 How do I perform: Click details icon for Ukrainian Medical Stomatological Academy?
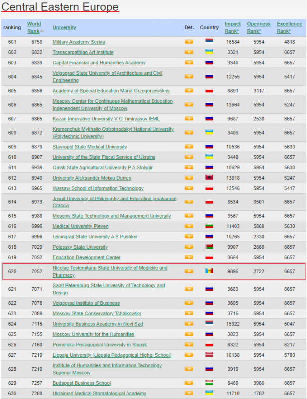pyautogui.click(x=189, y=394)
